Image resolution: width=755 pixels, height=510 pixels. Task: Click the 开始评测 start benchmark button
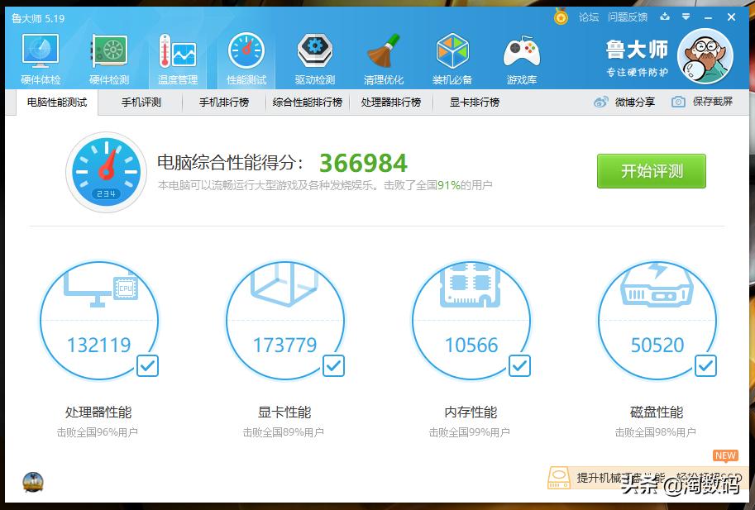click(x=651, y=171)
